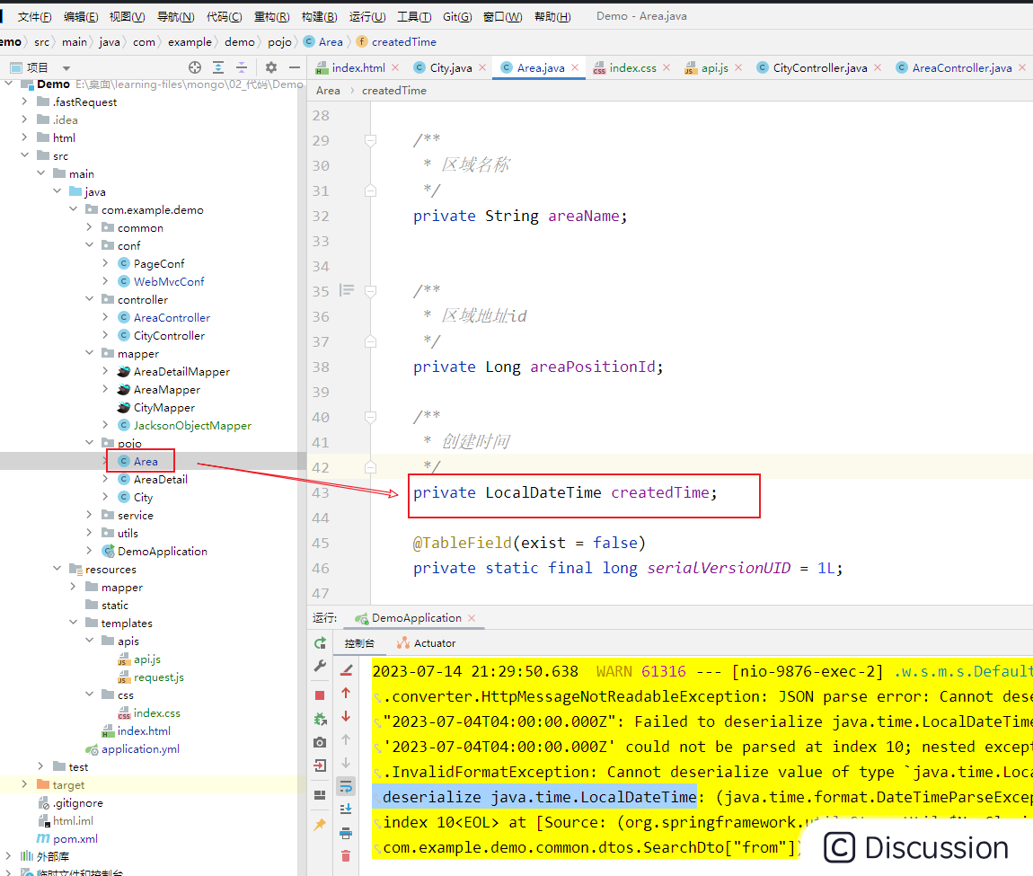This screenshot has width=1033, height=876.
Task: Click the camera thread dump icon
Action: tap(320, 742)
